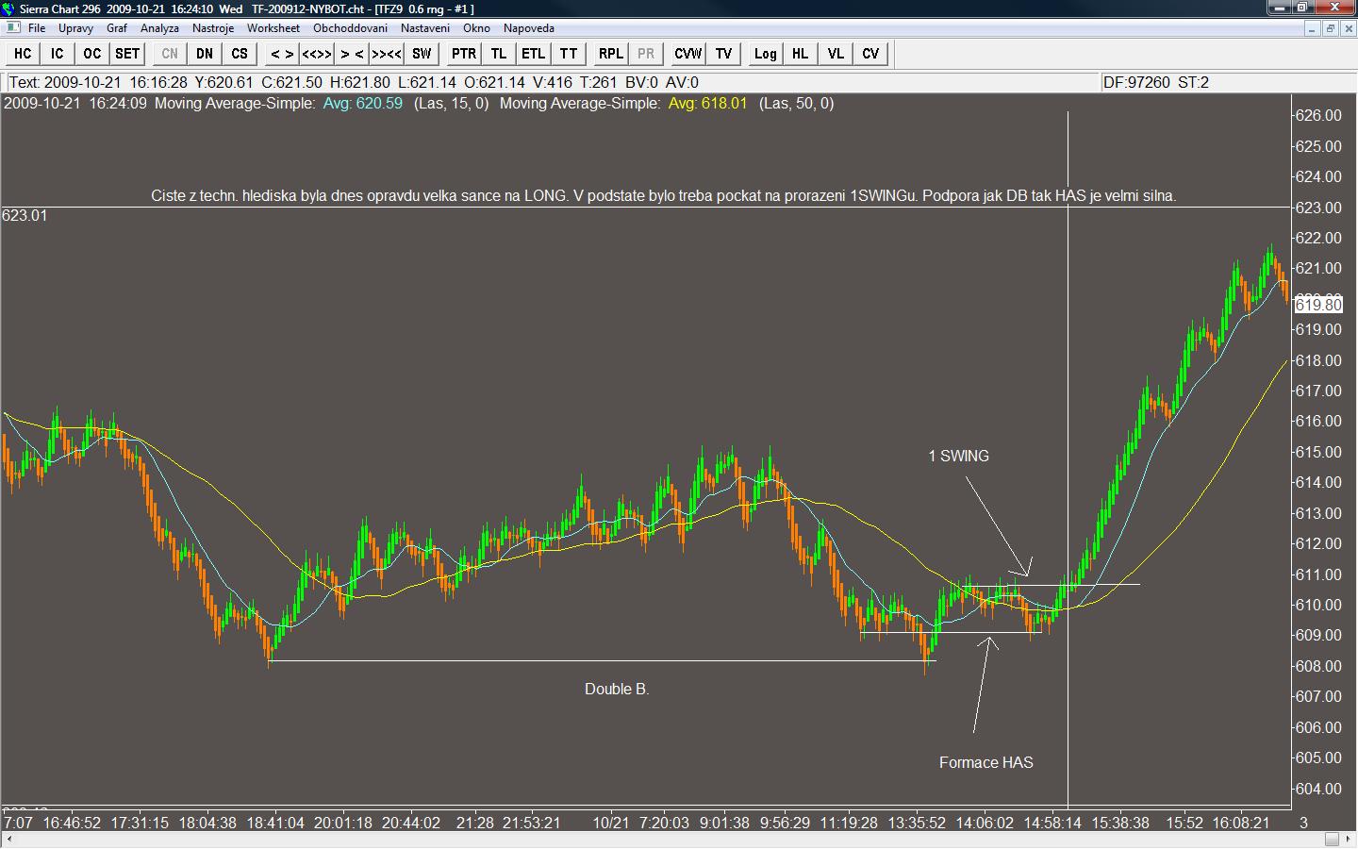1358x849 pixels.
Task: Open the Okno menu
Action: (x=477, y=28)
